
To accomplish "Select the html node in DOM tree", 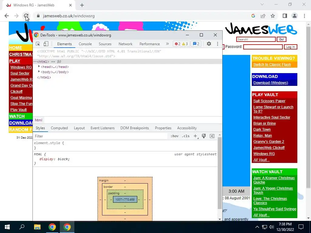I will (x=127, y=62).
